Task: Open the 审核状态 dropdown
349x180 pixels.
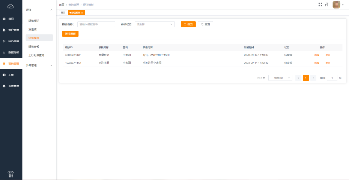Action: 154,24
